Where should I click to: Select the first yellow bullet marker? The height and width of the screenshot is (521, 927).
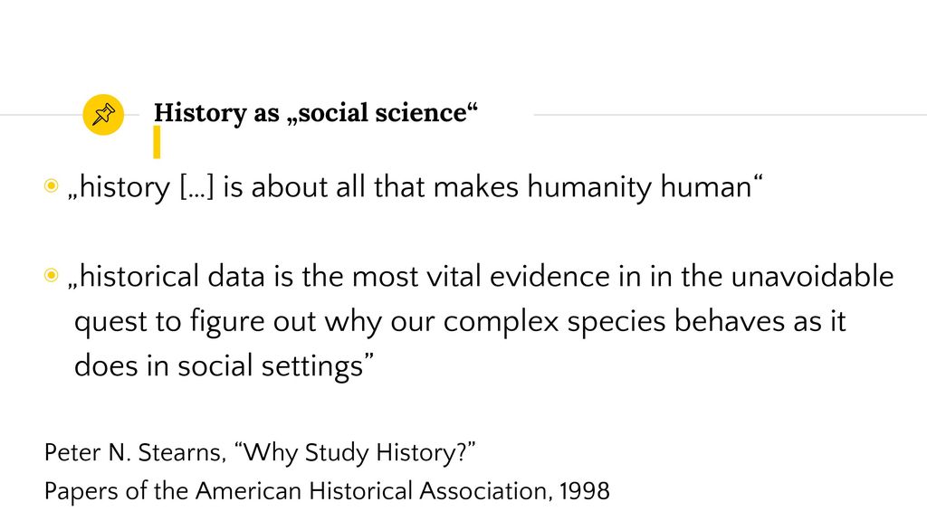pyautogui.click(x=52, y=185)
